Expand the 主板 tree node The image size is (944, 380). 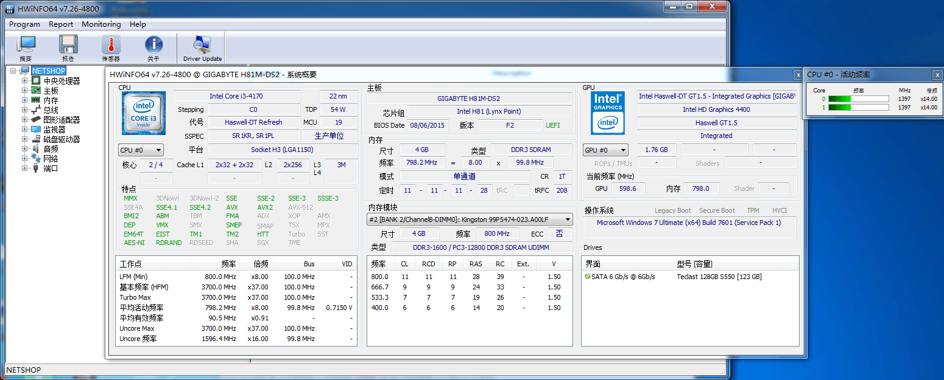point(25,91)
